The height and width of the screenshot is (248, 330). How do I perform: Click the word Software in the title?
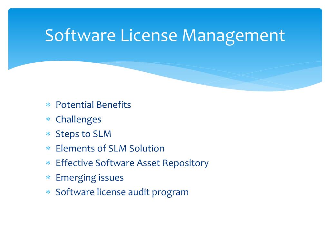80,35
